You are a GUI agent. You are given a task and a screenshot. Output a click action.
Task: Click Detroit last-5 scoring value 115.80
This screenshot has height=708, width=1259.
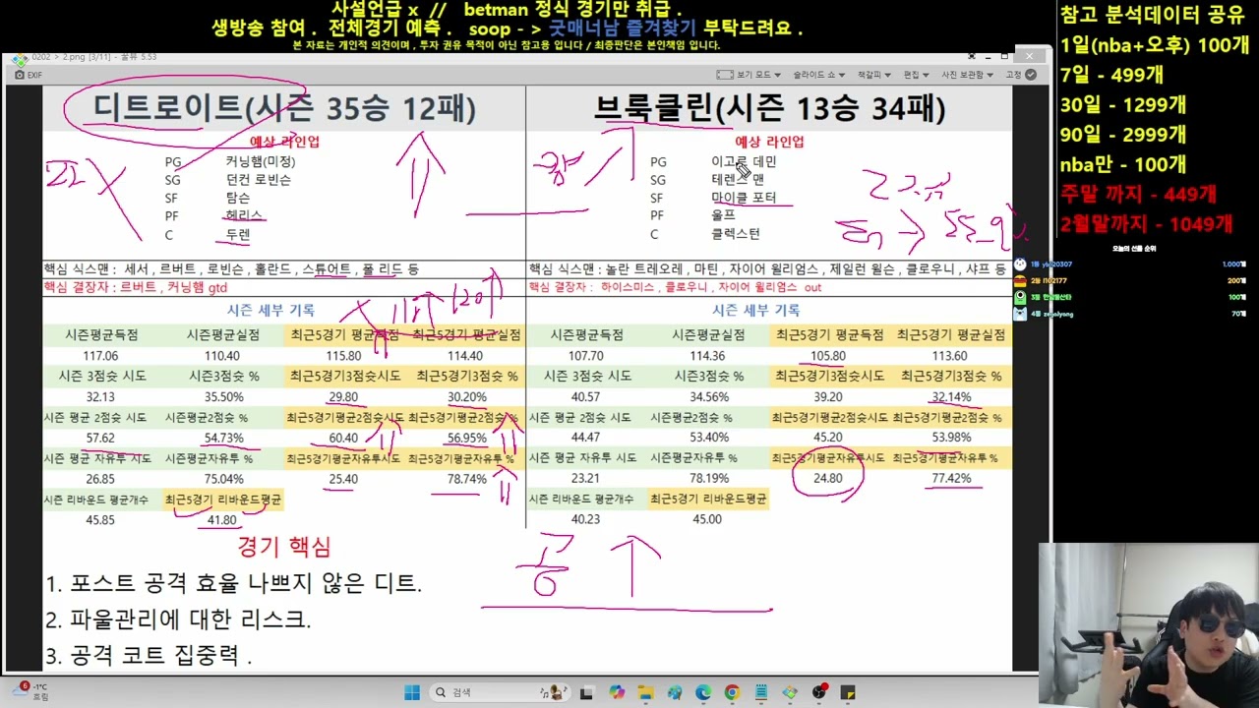(343, 356)
